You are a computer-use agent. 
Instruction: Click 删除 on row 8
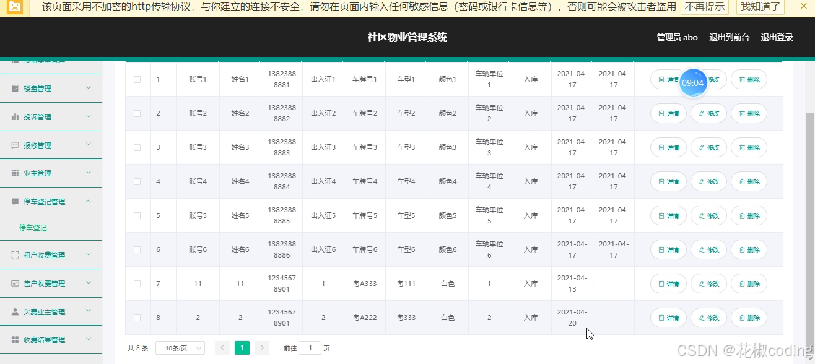749,318
